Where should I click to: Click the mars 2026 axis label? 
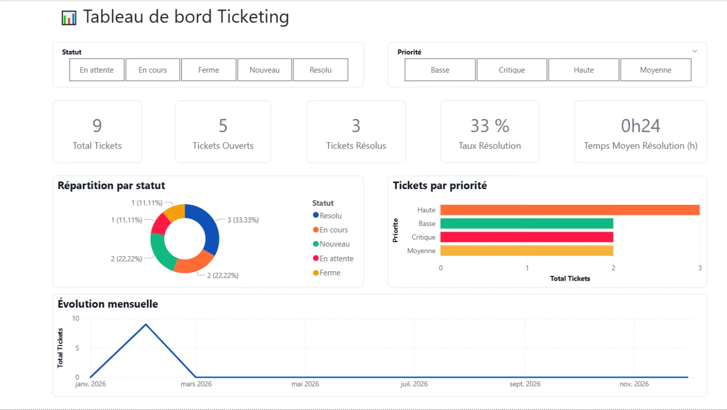(196, 384)
